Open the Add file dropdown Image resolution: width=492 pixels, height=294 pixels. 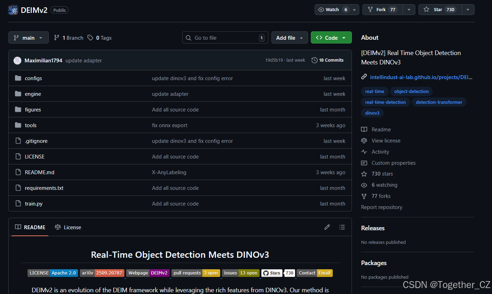pos(289,38)
